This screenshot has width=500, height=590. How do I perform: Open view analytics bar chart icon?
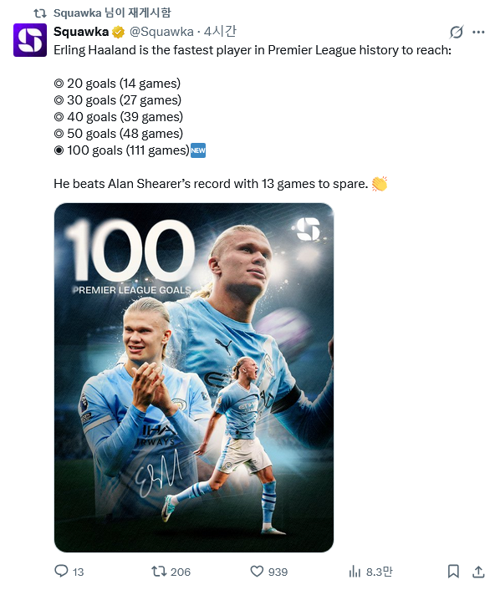click(355, 572)
